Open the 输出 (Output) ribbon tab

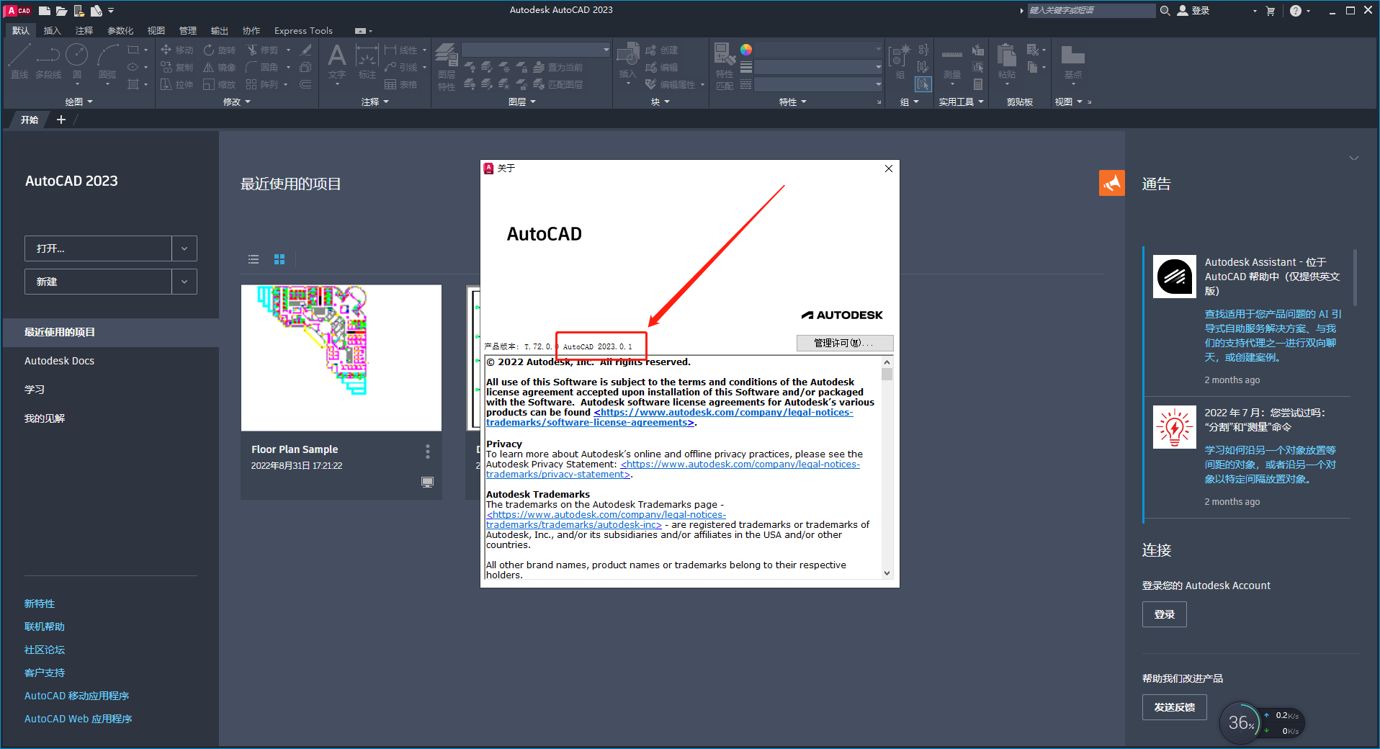tap(220, 30)
